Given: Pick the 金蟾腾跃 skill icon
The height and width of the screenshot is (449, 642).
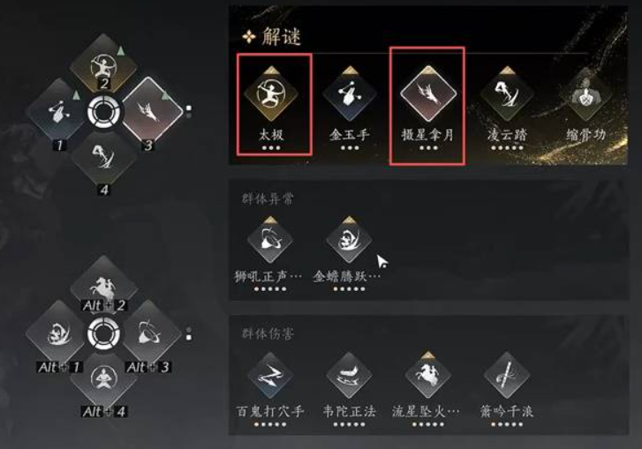Looking at the screenshot, I should pos(349,240).
